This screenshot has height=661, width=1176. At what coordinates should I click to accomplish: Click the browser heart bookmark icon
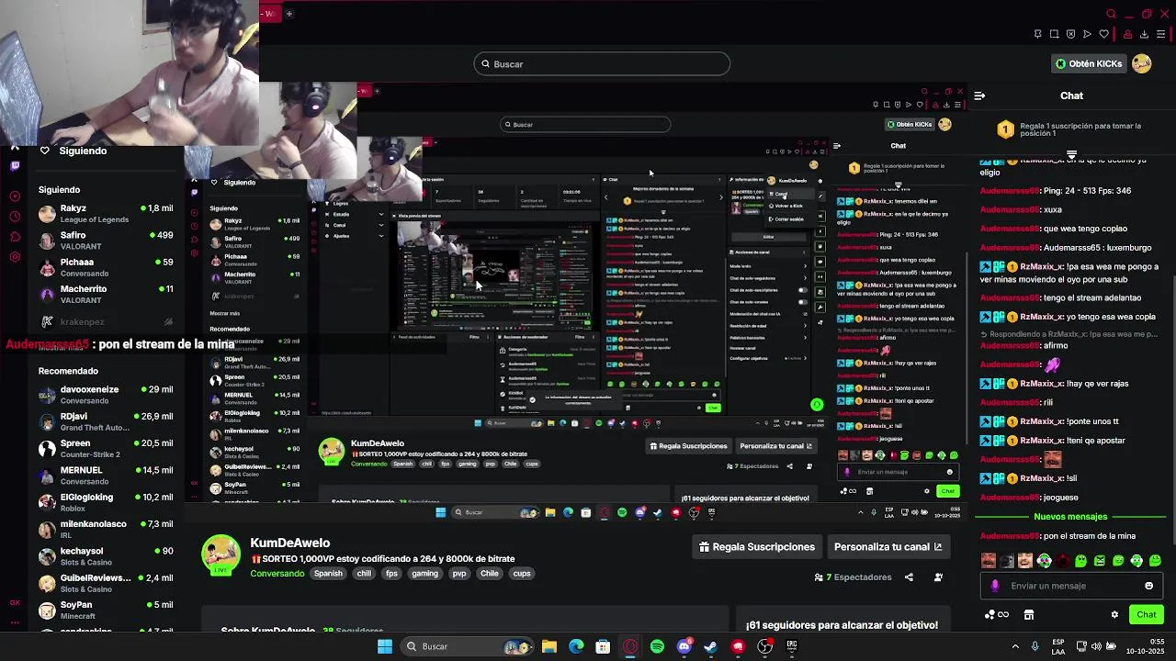pos(1103,34)
